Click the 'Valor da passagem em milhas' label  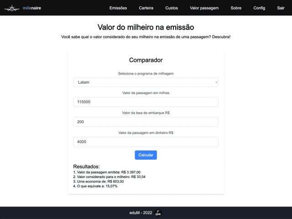pos(146,93)
